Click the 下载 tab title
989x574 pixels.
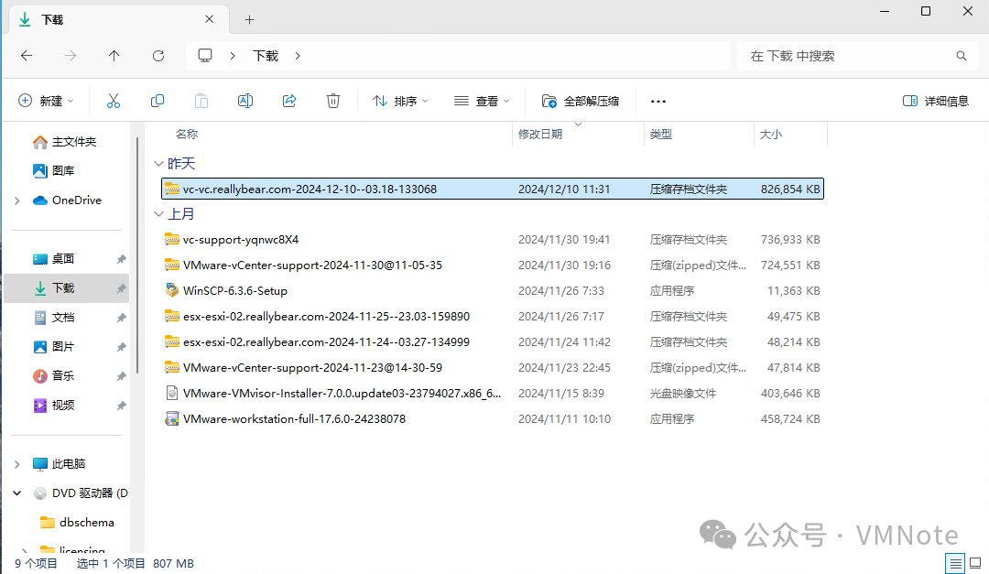52,20
